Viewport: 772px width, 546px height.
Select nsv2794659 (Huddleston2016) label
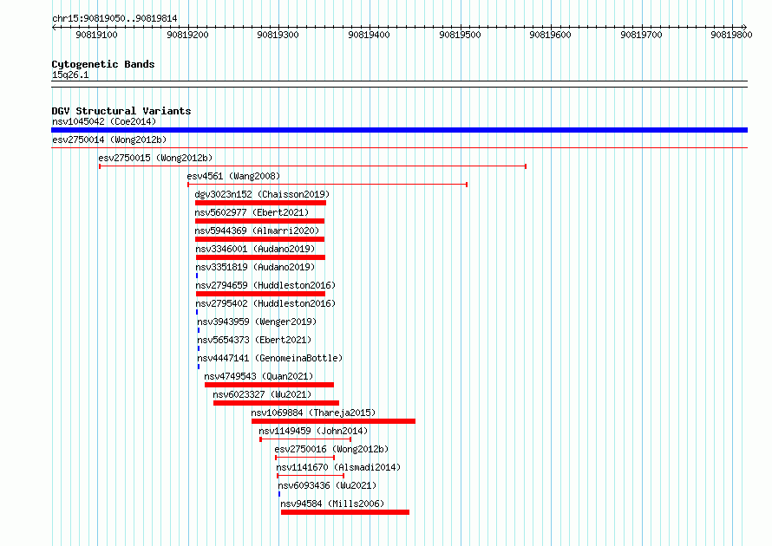click(266, 285)
